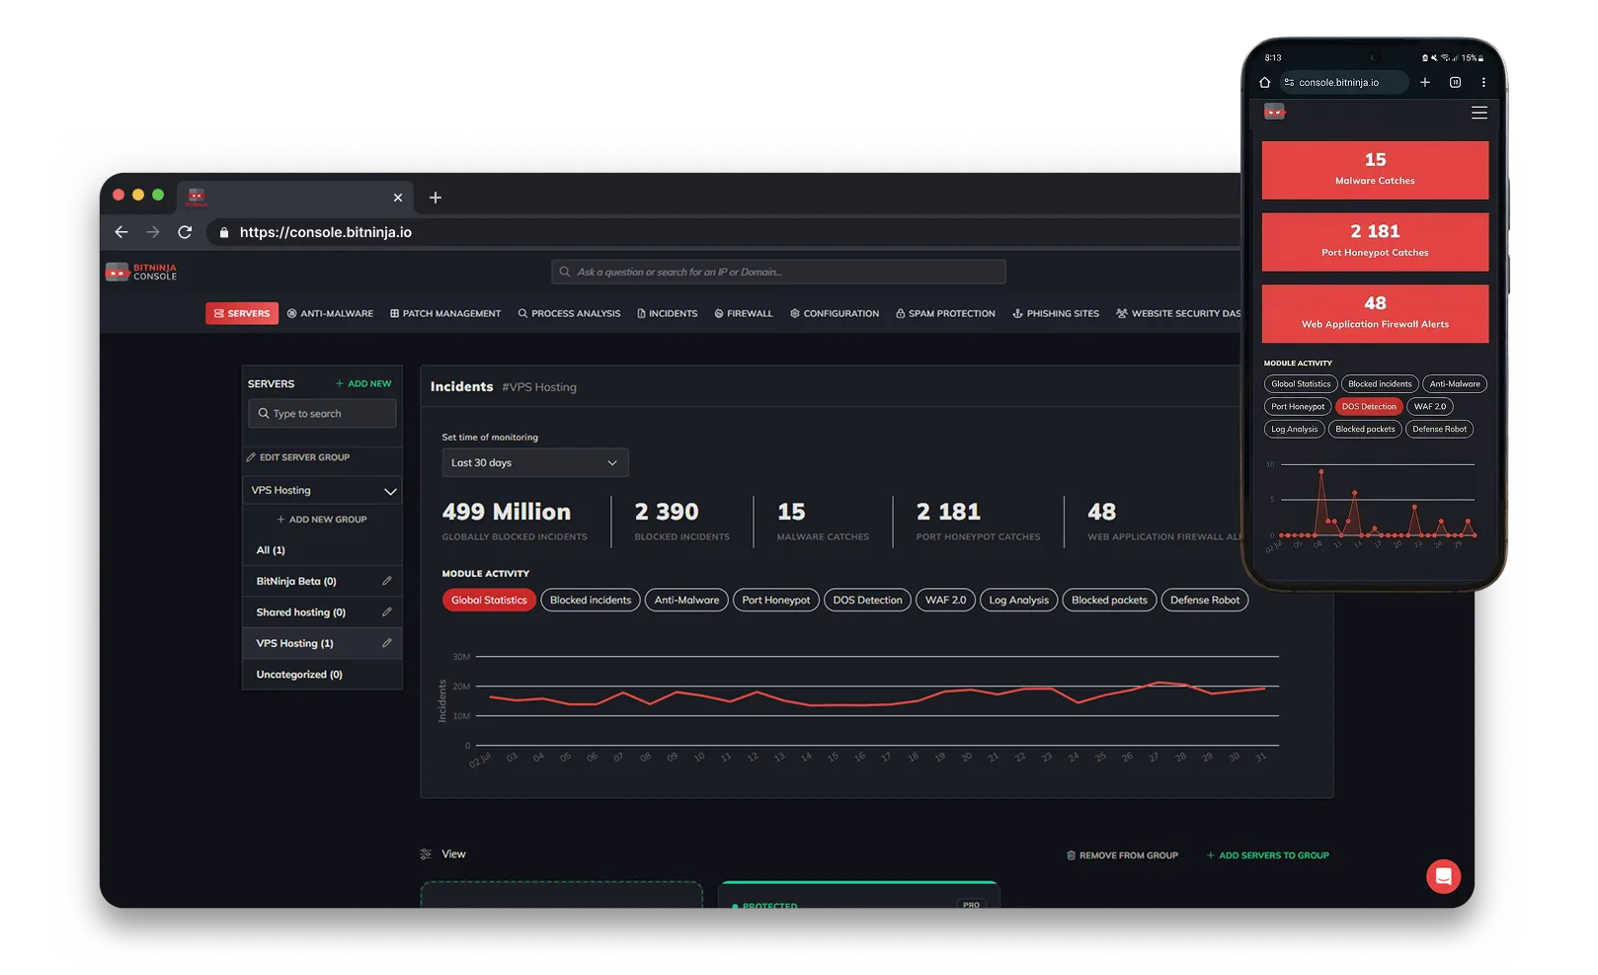The height and width of the screenshot is (975, 1598).
Task: Click the URL address bar in desktop browser
Action: coord(721,232)
